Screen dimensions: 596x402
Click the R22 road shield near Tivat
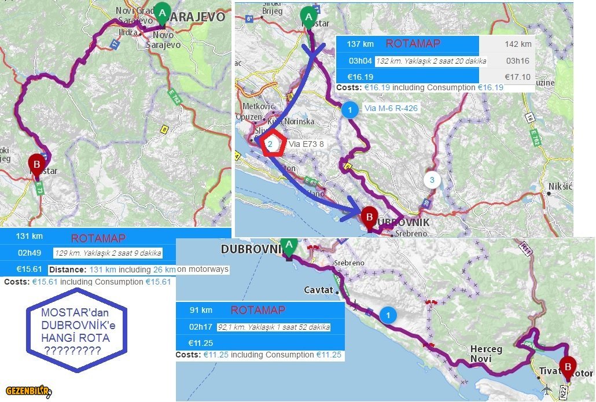pyautogui.click(x=564, y=392)
